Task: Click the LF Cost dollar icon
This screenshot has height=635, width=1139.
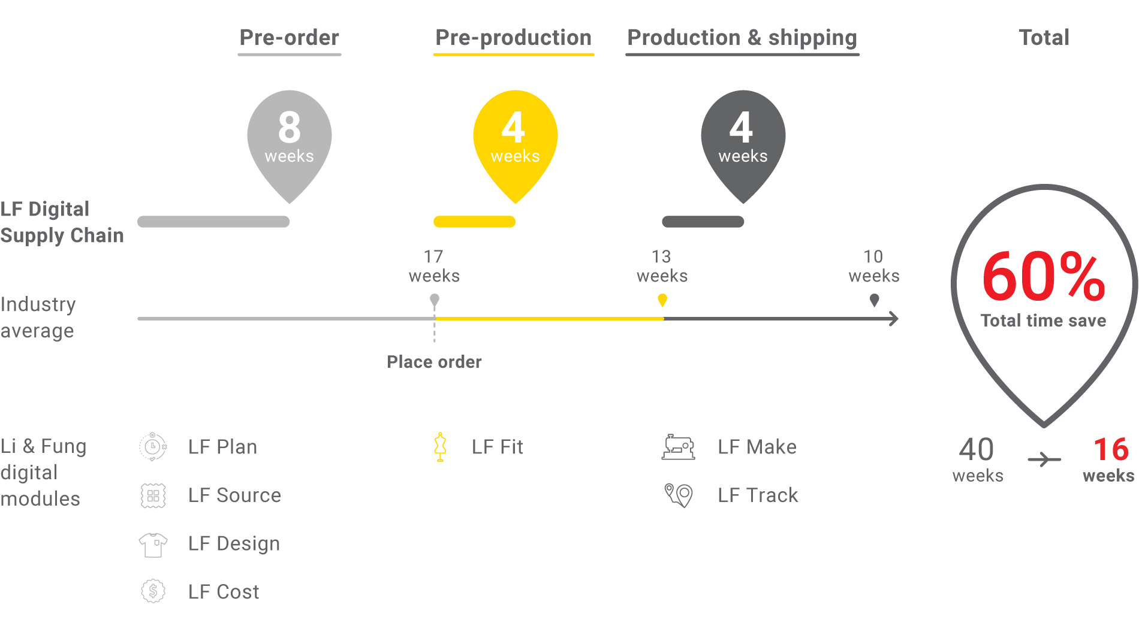Action: click(153, 591)
